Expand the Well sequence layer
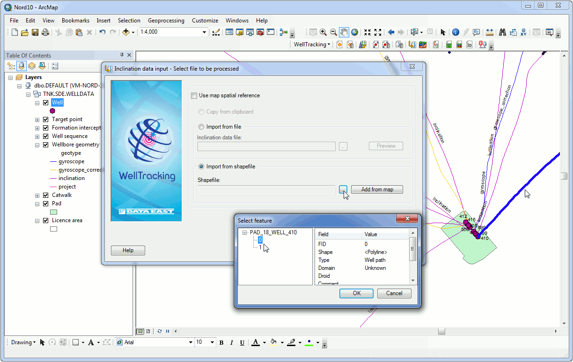573x362 pixels. 37,136
